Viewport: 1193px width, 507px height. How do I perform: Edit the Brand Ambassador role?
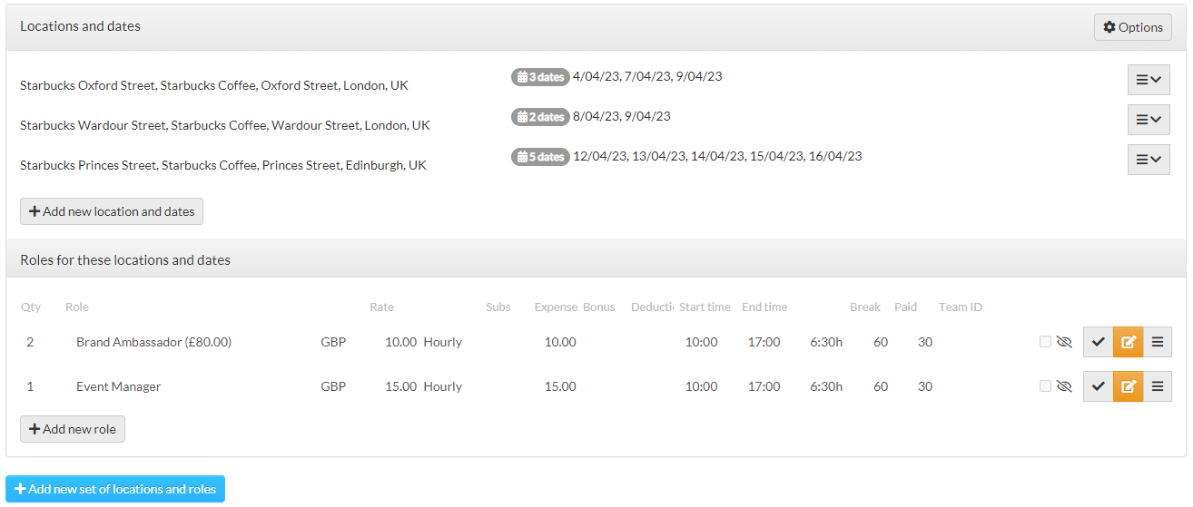(1129, 342)
